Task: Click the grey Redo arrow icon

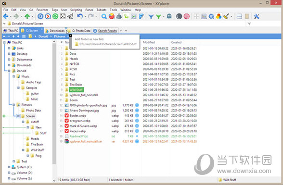Action: [x=91, y=16]
